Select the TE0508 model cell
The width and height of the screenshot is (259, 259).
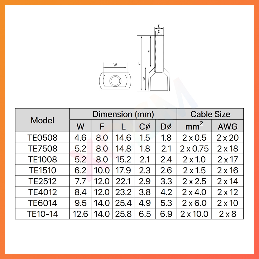42,138
